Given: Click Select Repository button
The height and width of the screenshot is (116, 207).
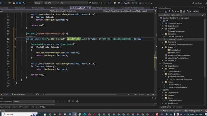Looking at the screenshot, I should coord(193,111).
